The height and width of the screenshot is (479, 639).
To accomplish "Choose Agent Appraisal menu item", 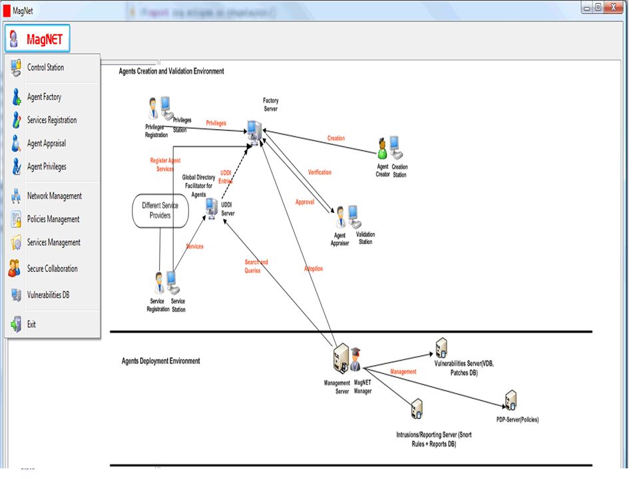I will click(x=53, y=144).
